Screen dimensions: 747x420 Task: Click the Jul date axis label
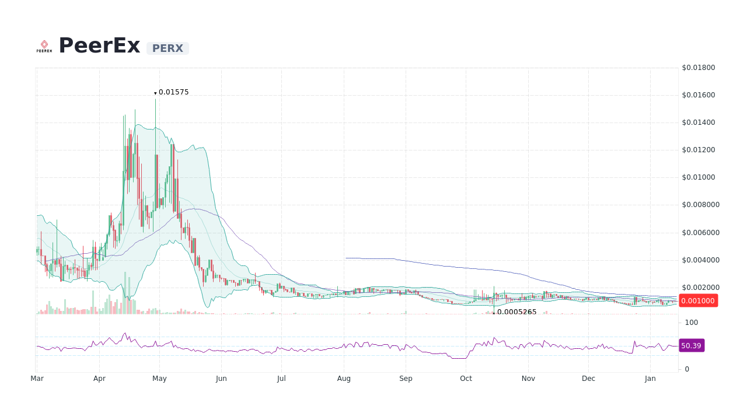[281, 379]
